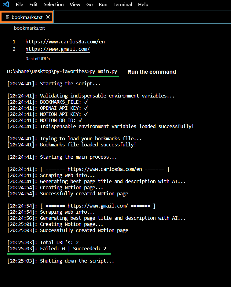Click 'Indispensable environment variables loaded successfully!' line
The width and height of the screenshot is (231, 287).
(101, 127)
